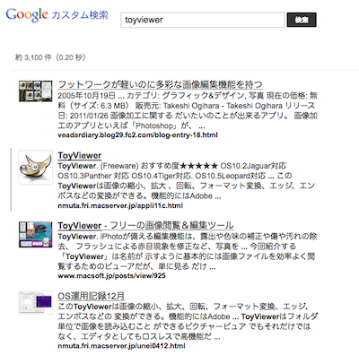Click the GIMP mascot thumbnail
Screen dimensions: 359x355
pos(35,168)
